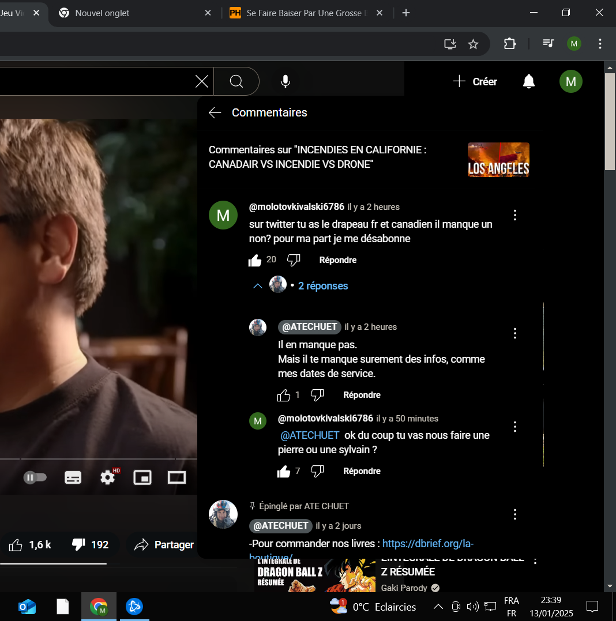Open the YouTube notifications bell
This screenshot has height=621, width=616.
pyautogui.click(x=528, y=81)
